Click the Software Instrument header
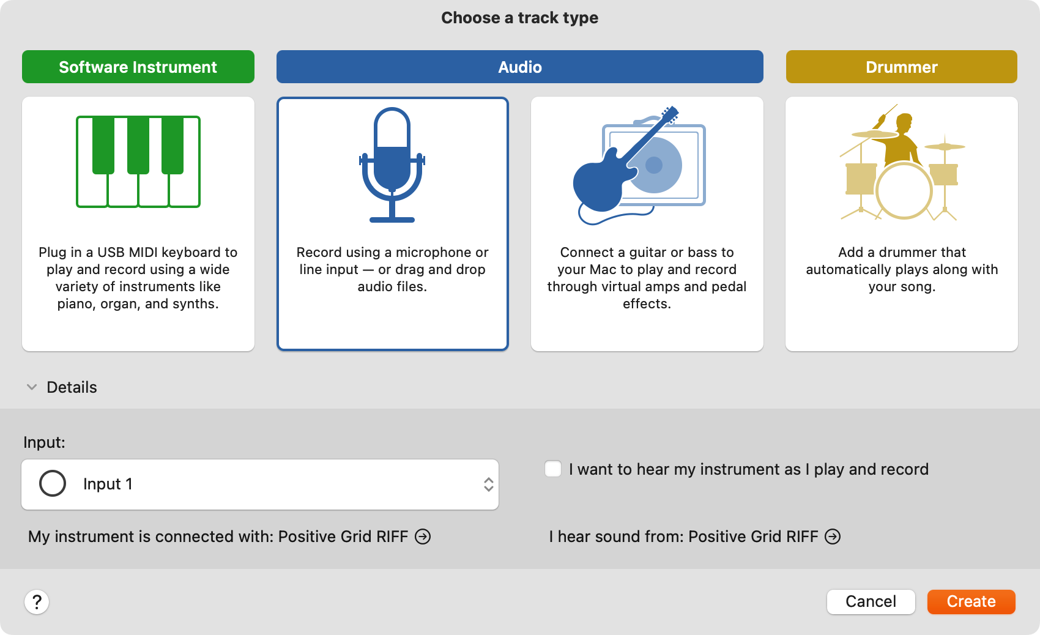 [138, 67]
